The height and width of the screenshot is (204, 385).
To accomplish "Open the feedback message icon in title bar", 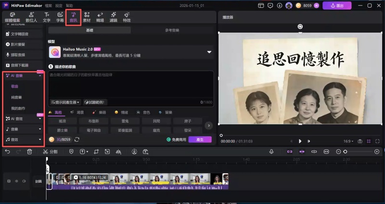I will point(270,5).
